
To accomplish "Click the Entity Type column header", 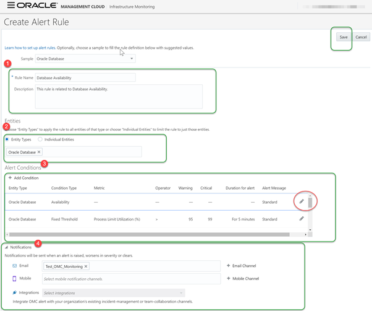I will pos(18,188).
